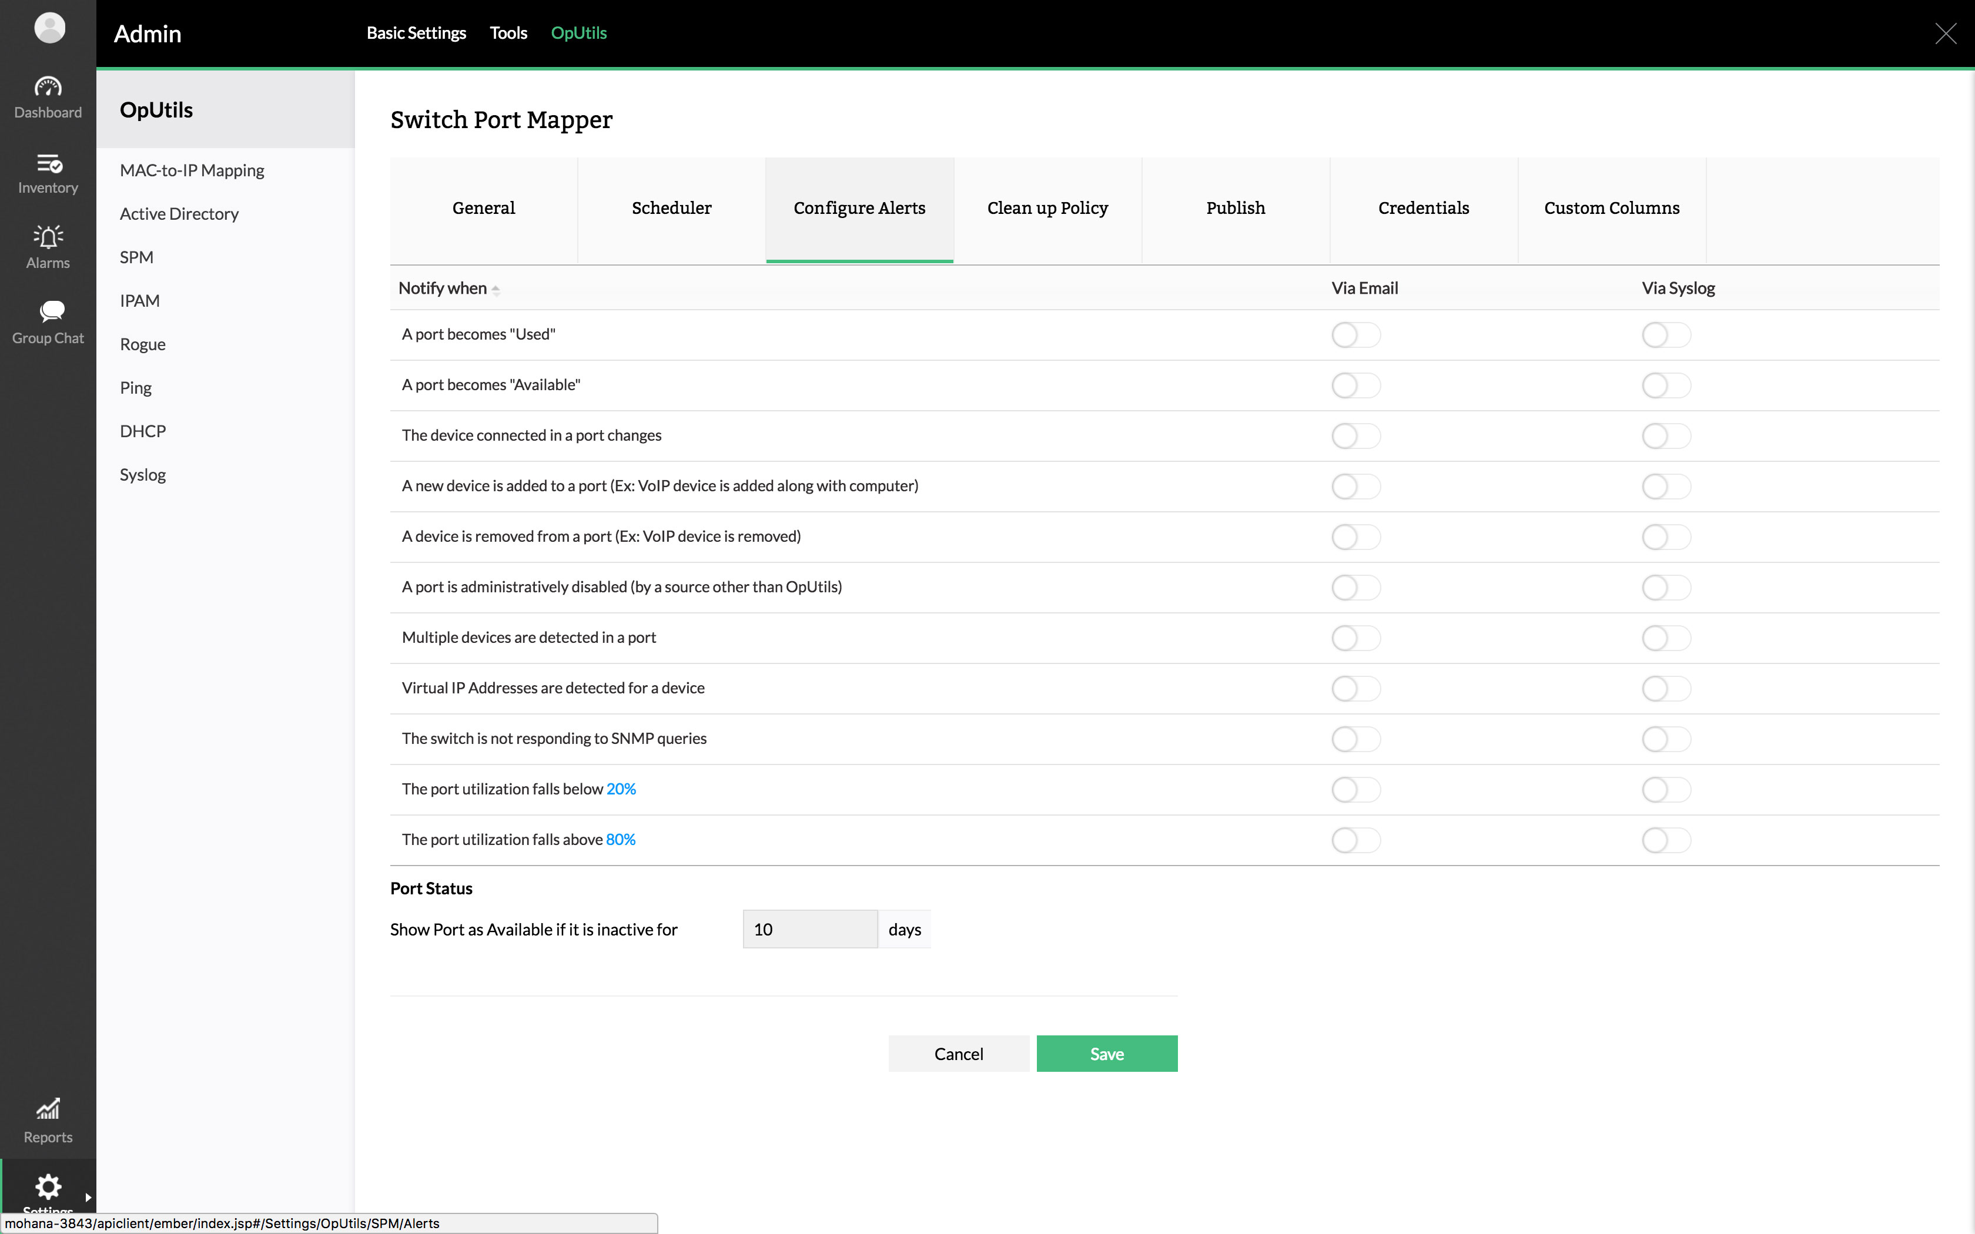Edit the 20% utilization threshold link
1975x1234 pixels.
pyautogui.click(x=620, y=789)
